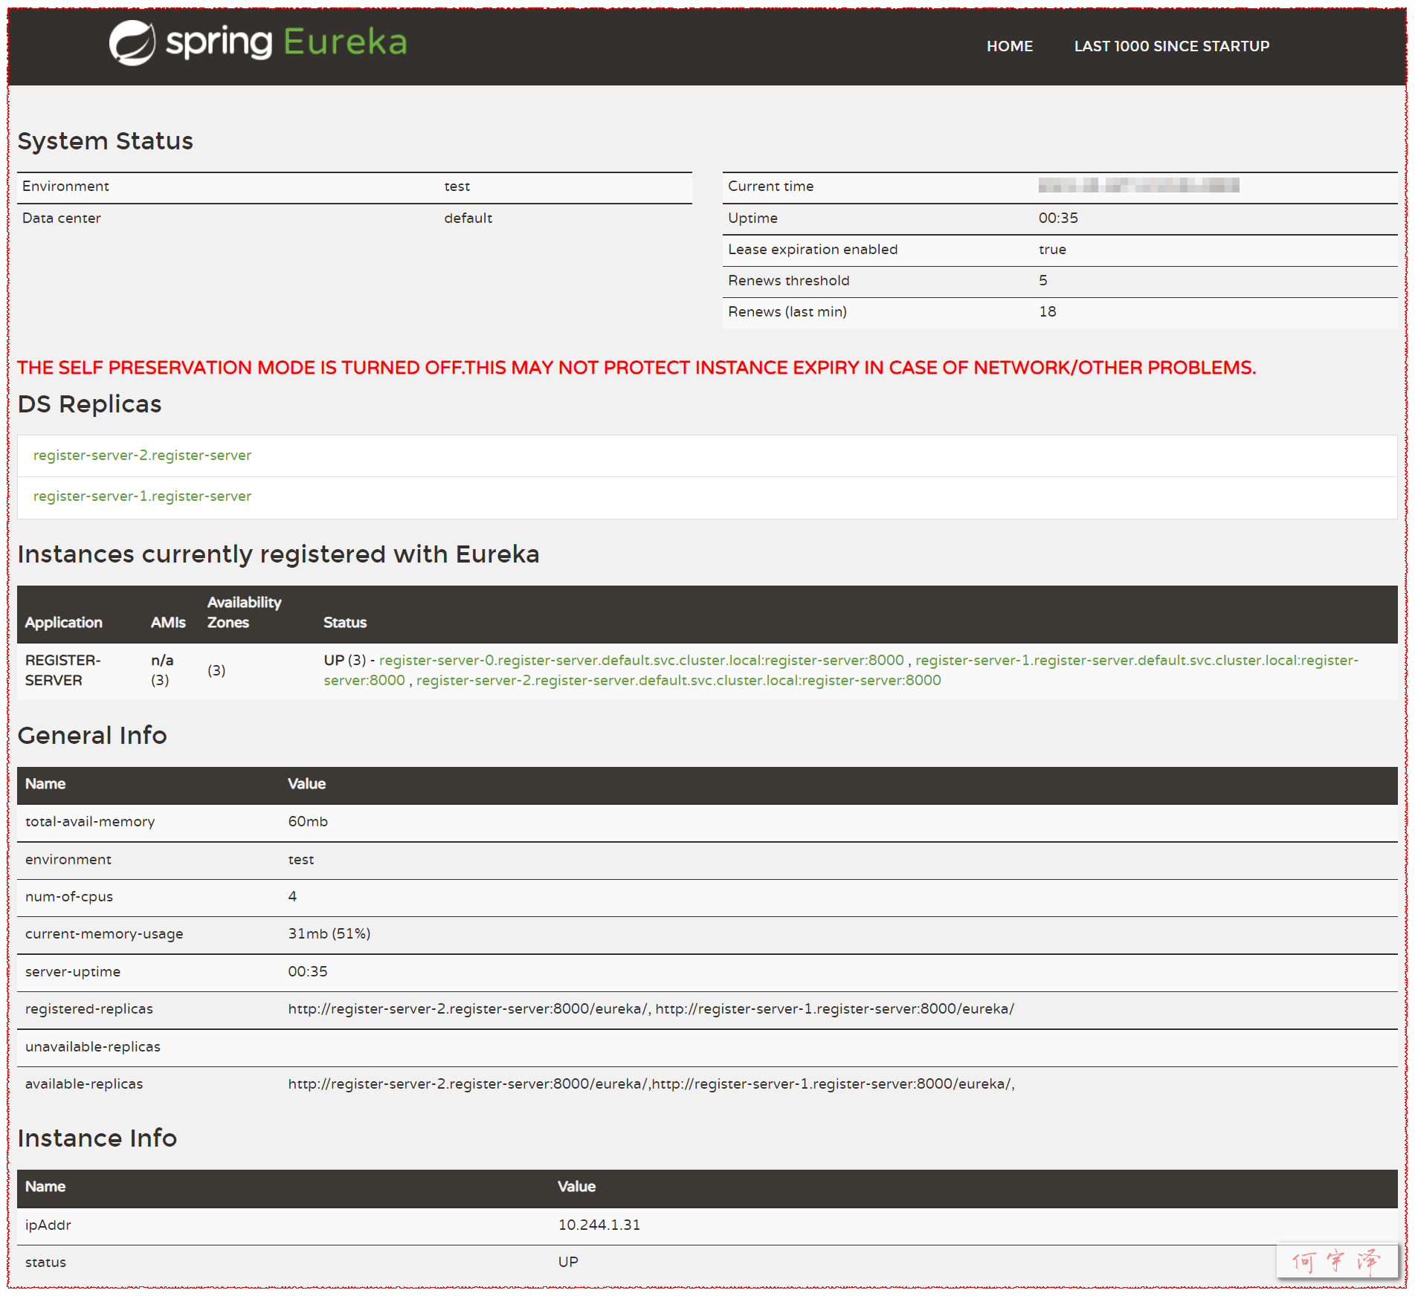Select total-avail-memory value 60mb
Screen dimensions: 1415x1296
[308, 822]
